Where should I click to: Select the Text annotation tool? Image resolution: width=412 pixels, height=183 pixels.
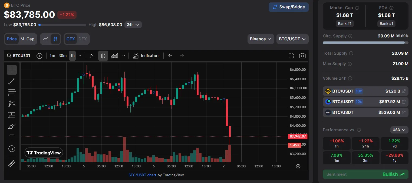tap(12, 138)
